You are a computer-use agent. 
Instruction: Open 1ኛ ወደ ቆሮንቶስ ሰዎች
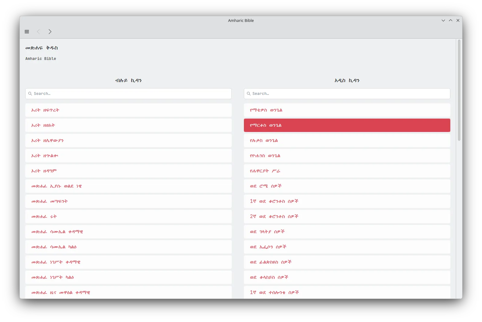point(347,201)
